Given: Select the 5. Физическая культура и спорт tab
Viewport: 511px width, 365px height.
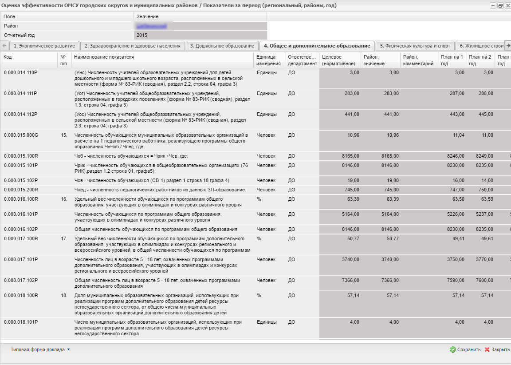Looking at the screenshot, I should click(x=415, y=46).
